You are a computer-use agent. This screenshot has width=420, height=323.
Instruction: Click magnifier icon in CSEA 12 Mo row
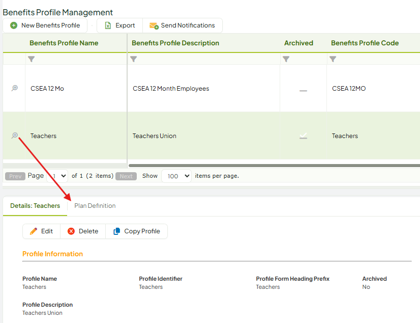(x=14, y=88)
